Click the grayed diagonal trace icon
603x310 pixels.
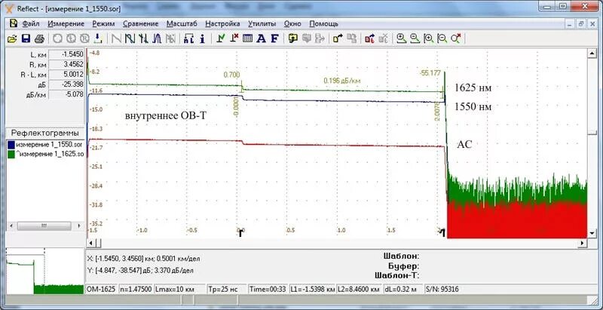[117, 38]
